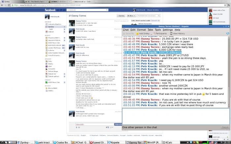This screenshot has width=231, height=144.
Task: Open the Zprávy taskbar window entry
Action: [x=26, y=142]
